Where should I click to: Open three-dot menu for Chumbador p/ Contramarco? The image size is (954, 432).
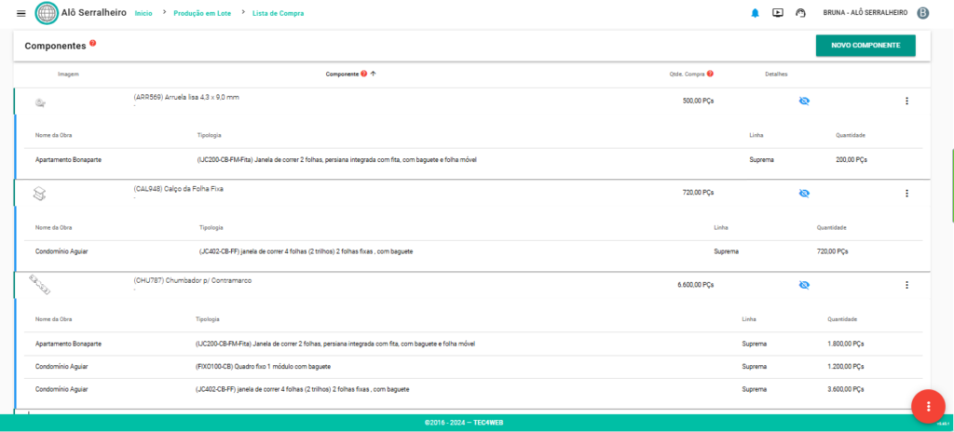[x=906, y=285]
